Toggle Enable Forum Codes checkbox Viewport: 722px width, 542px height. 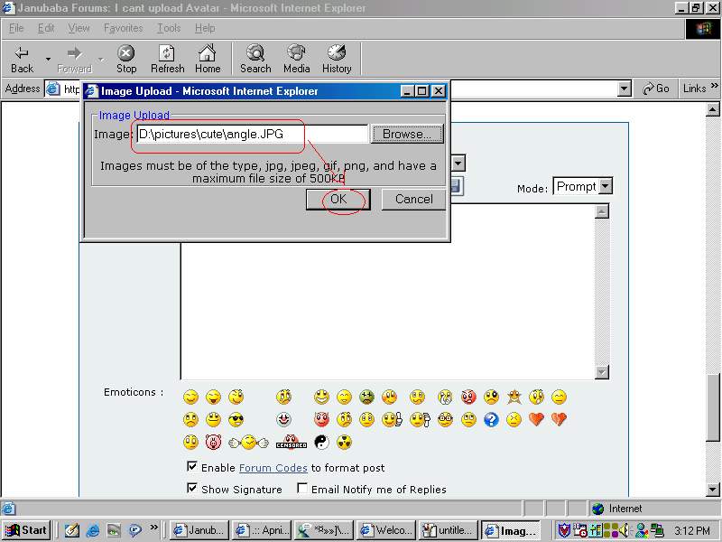pos(192,466)
